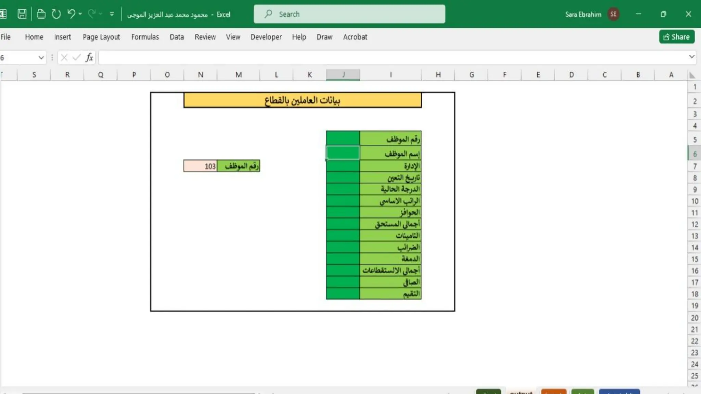
Task: Open the Page Layout tab
Action: point(101,37)
